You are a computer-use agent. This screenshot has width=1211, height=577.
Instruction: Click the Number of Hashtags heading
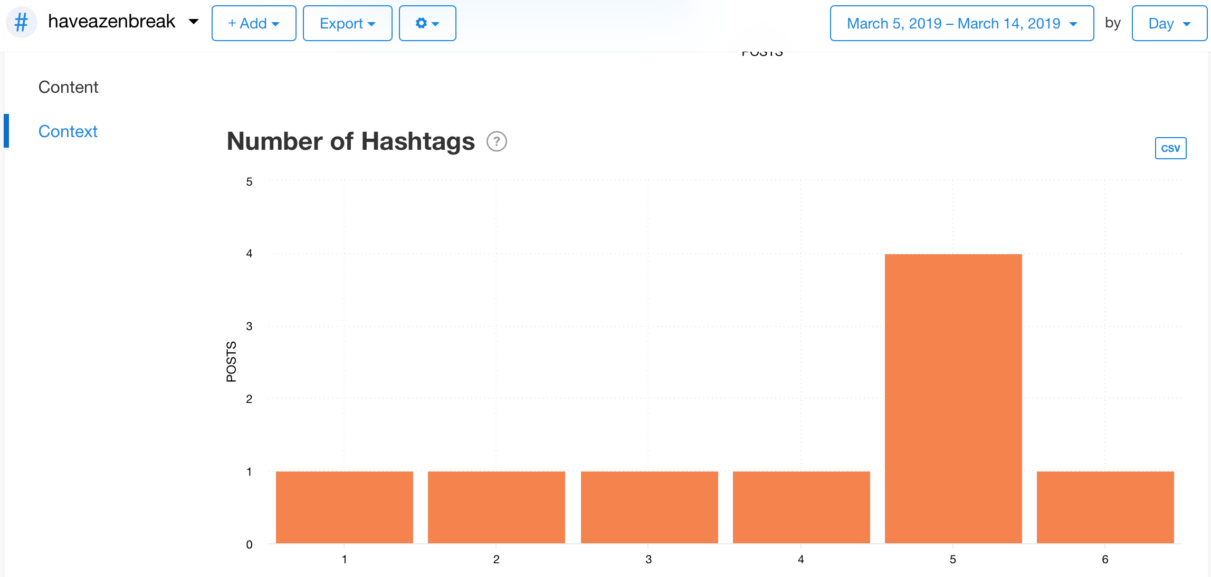click(x=350, y=141)
